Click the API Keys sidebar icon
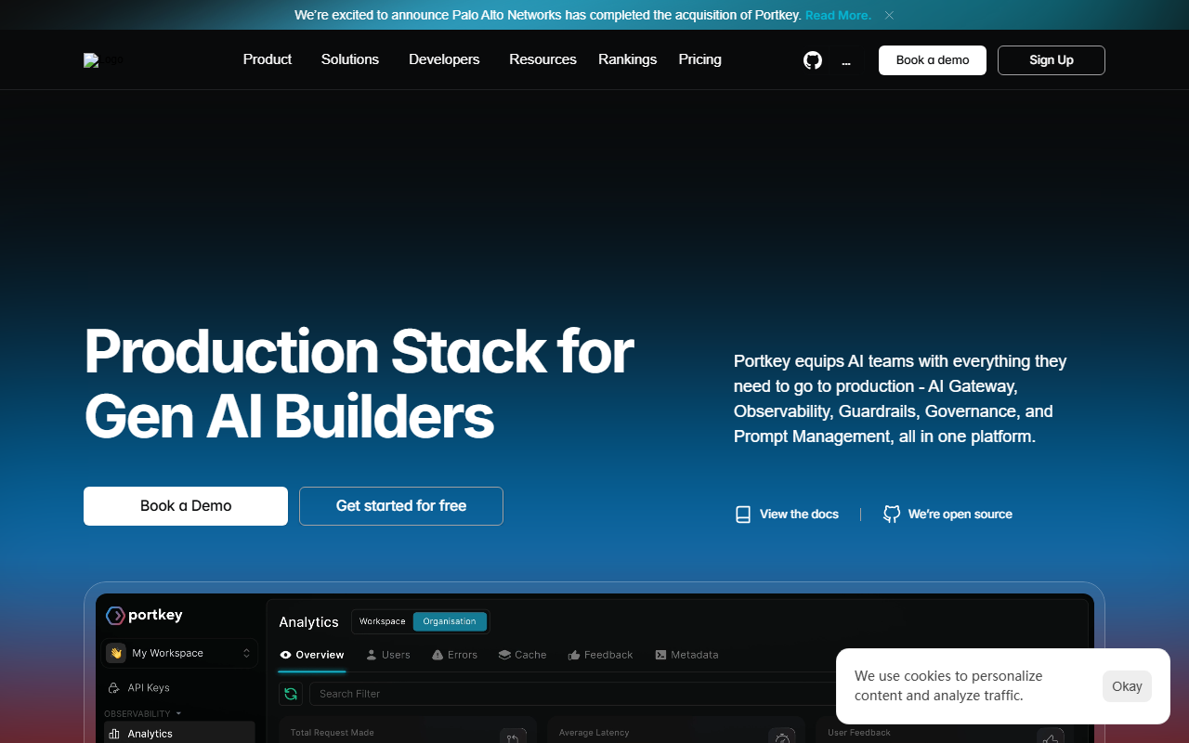This screenshot has height=743, width=1189. coord(113,688)
